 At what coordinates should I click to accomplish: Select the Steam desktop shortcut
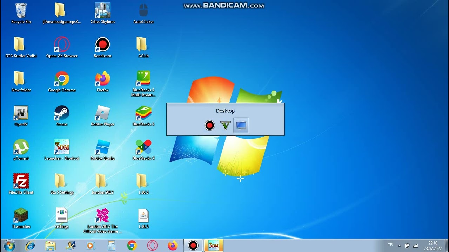coord(62,116)
